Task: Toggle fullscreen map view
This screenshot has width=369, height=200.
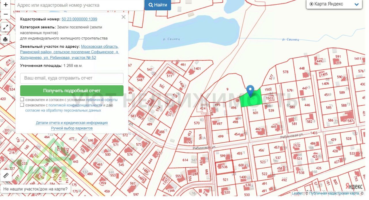Action: (x=5, y=27)
